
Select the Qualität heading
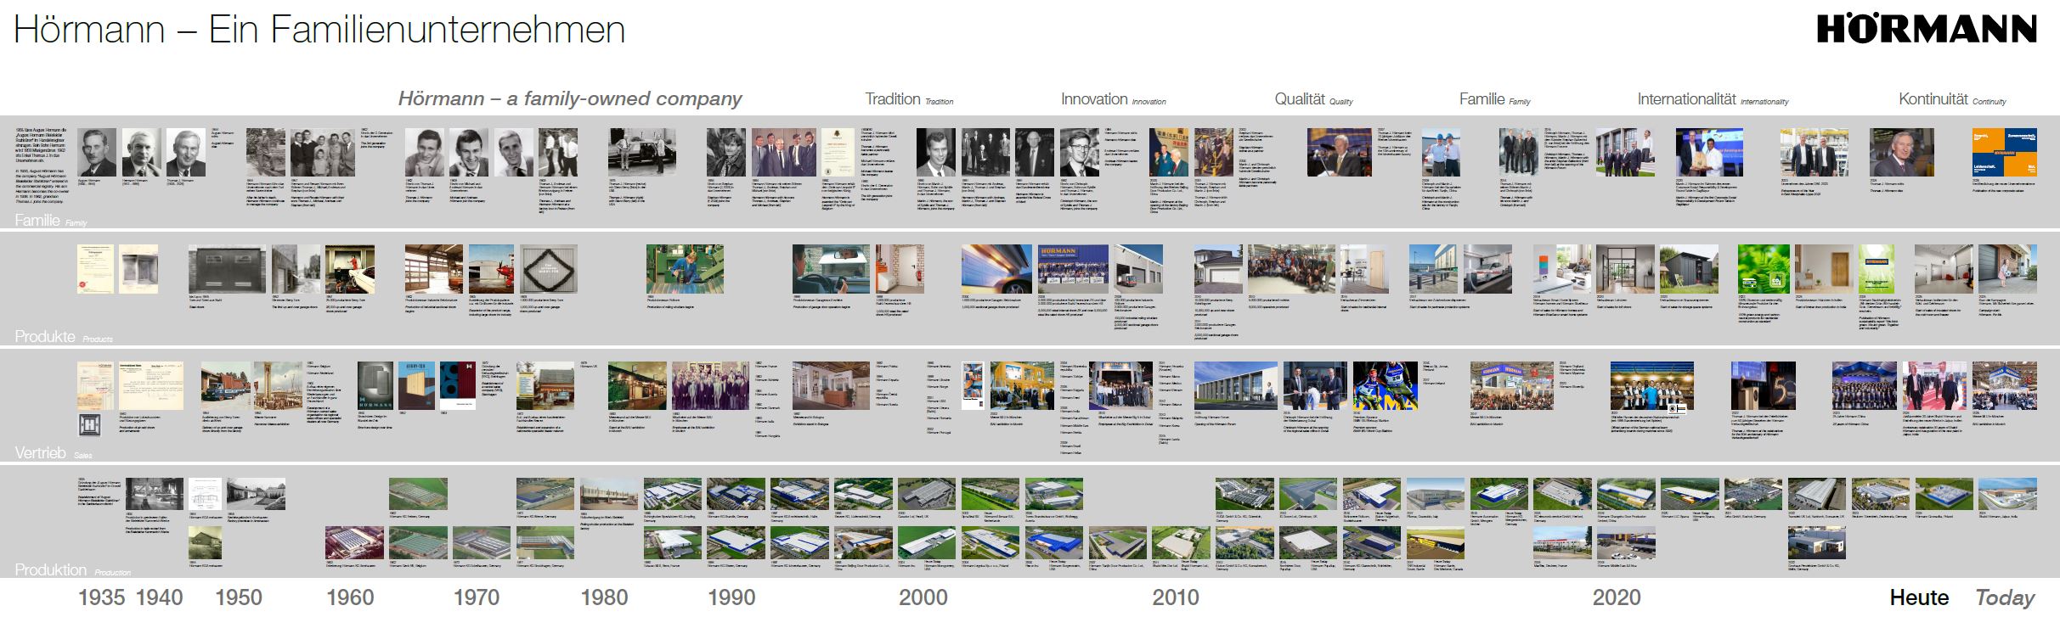(1300, 98)
